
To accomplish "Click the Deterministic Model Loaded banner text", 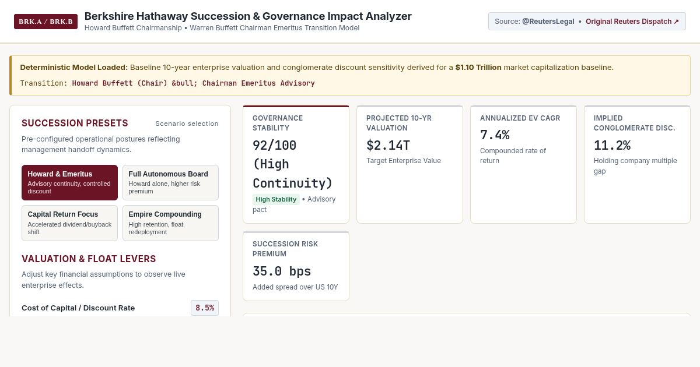I will 317,67.
